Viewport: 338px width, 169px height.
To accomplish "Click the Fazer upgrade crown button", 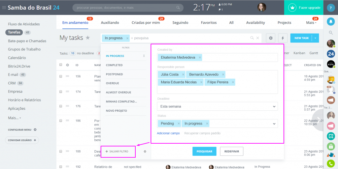I will [x=304, y=8].
